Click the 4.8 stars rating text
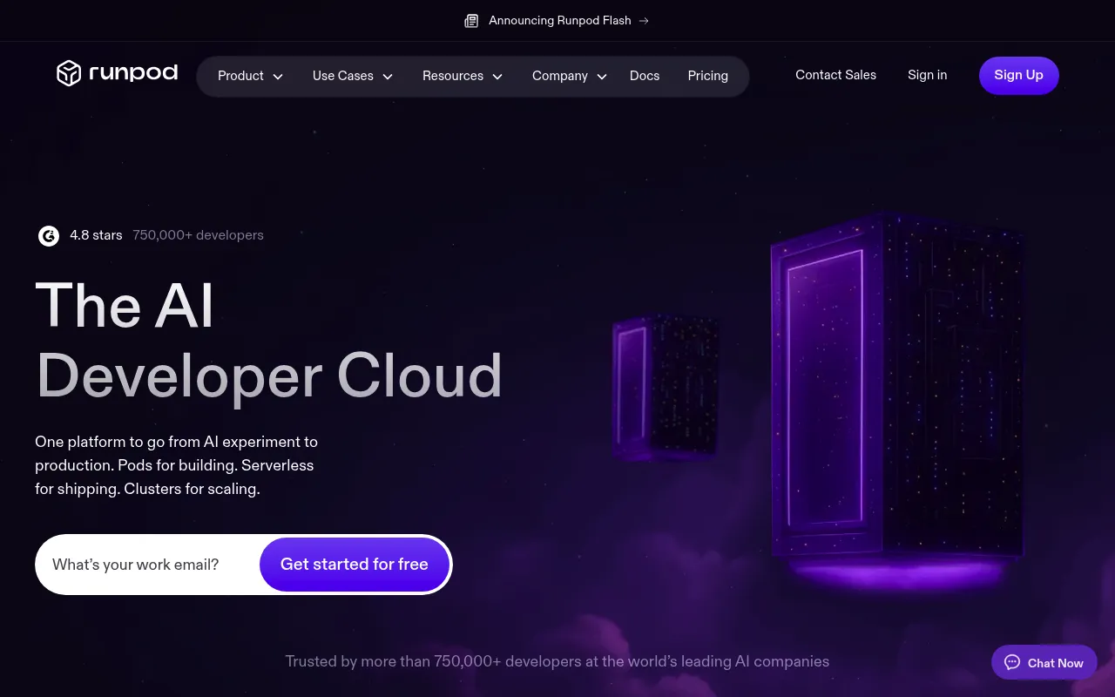Viewport: 1115px width, 697px height. (x=96, y=235)
